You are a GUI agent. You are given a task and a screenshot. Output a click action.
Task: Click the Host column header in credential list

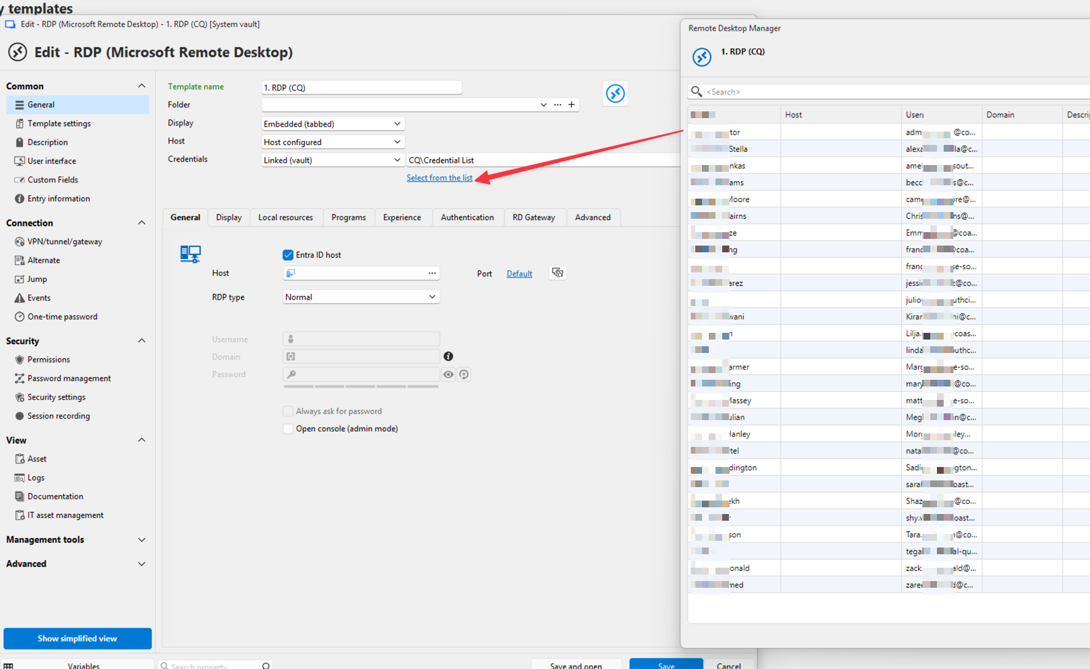click(x=841, y=115)
